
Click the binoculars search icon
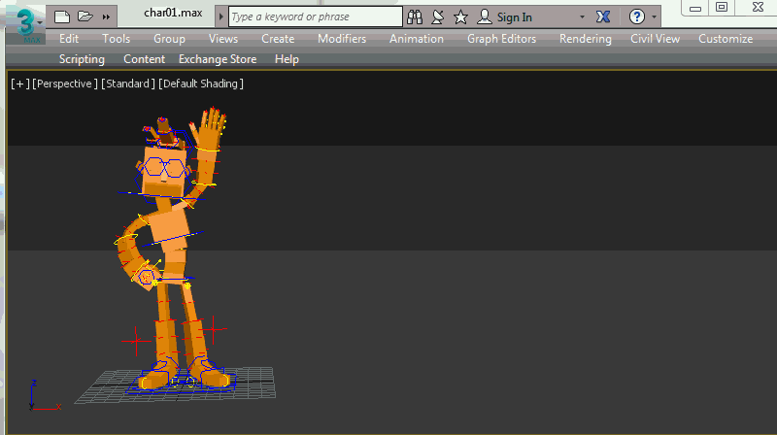pyautogui.click(x=415, y=17)
